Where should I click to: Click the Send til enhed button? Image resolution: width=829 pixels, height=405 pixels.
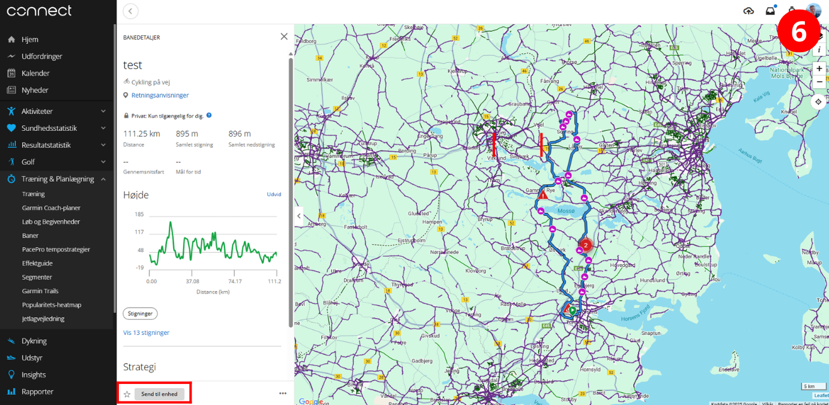tap(159, 394)
